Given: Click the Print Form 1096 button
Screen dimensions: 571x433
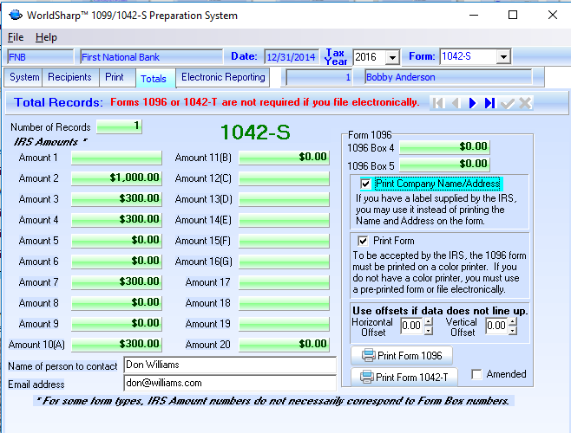Looking at the screenshot, I should [402, 355].
